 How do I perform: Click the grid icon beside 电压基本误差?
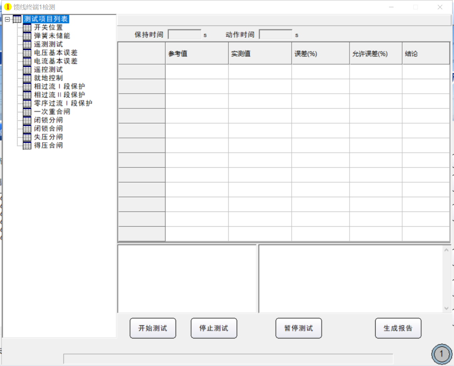tap(27, 53)
